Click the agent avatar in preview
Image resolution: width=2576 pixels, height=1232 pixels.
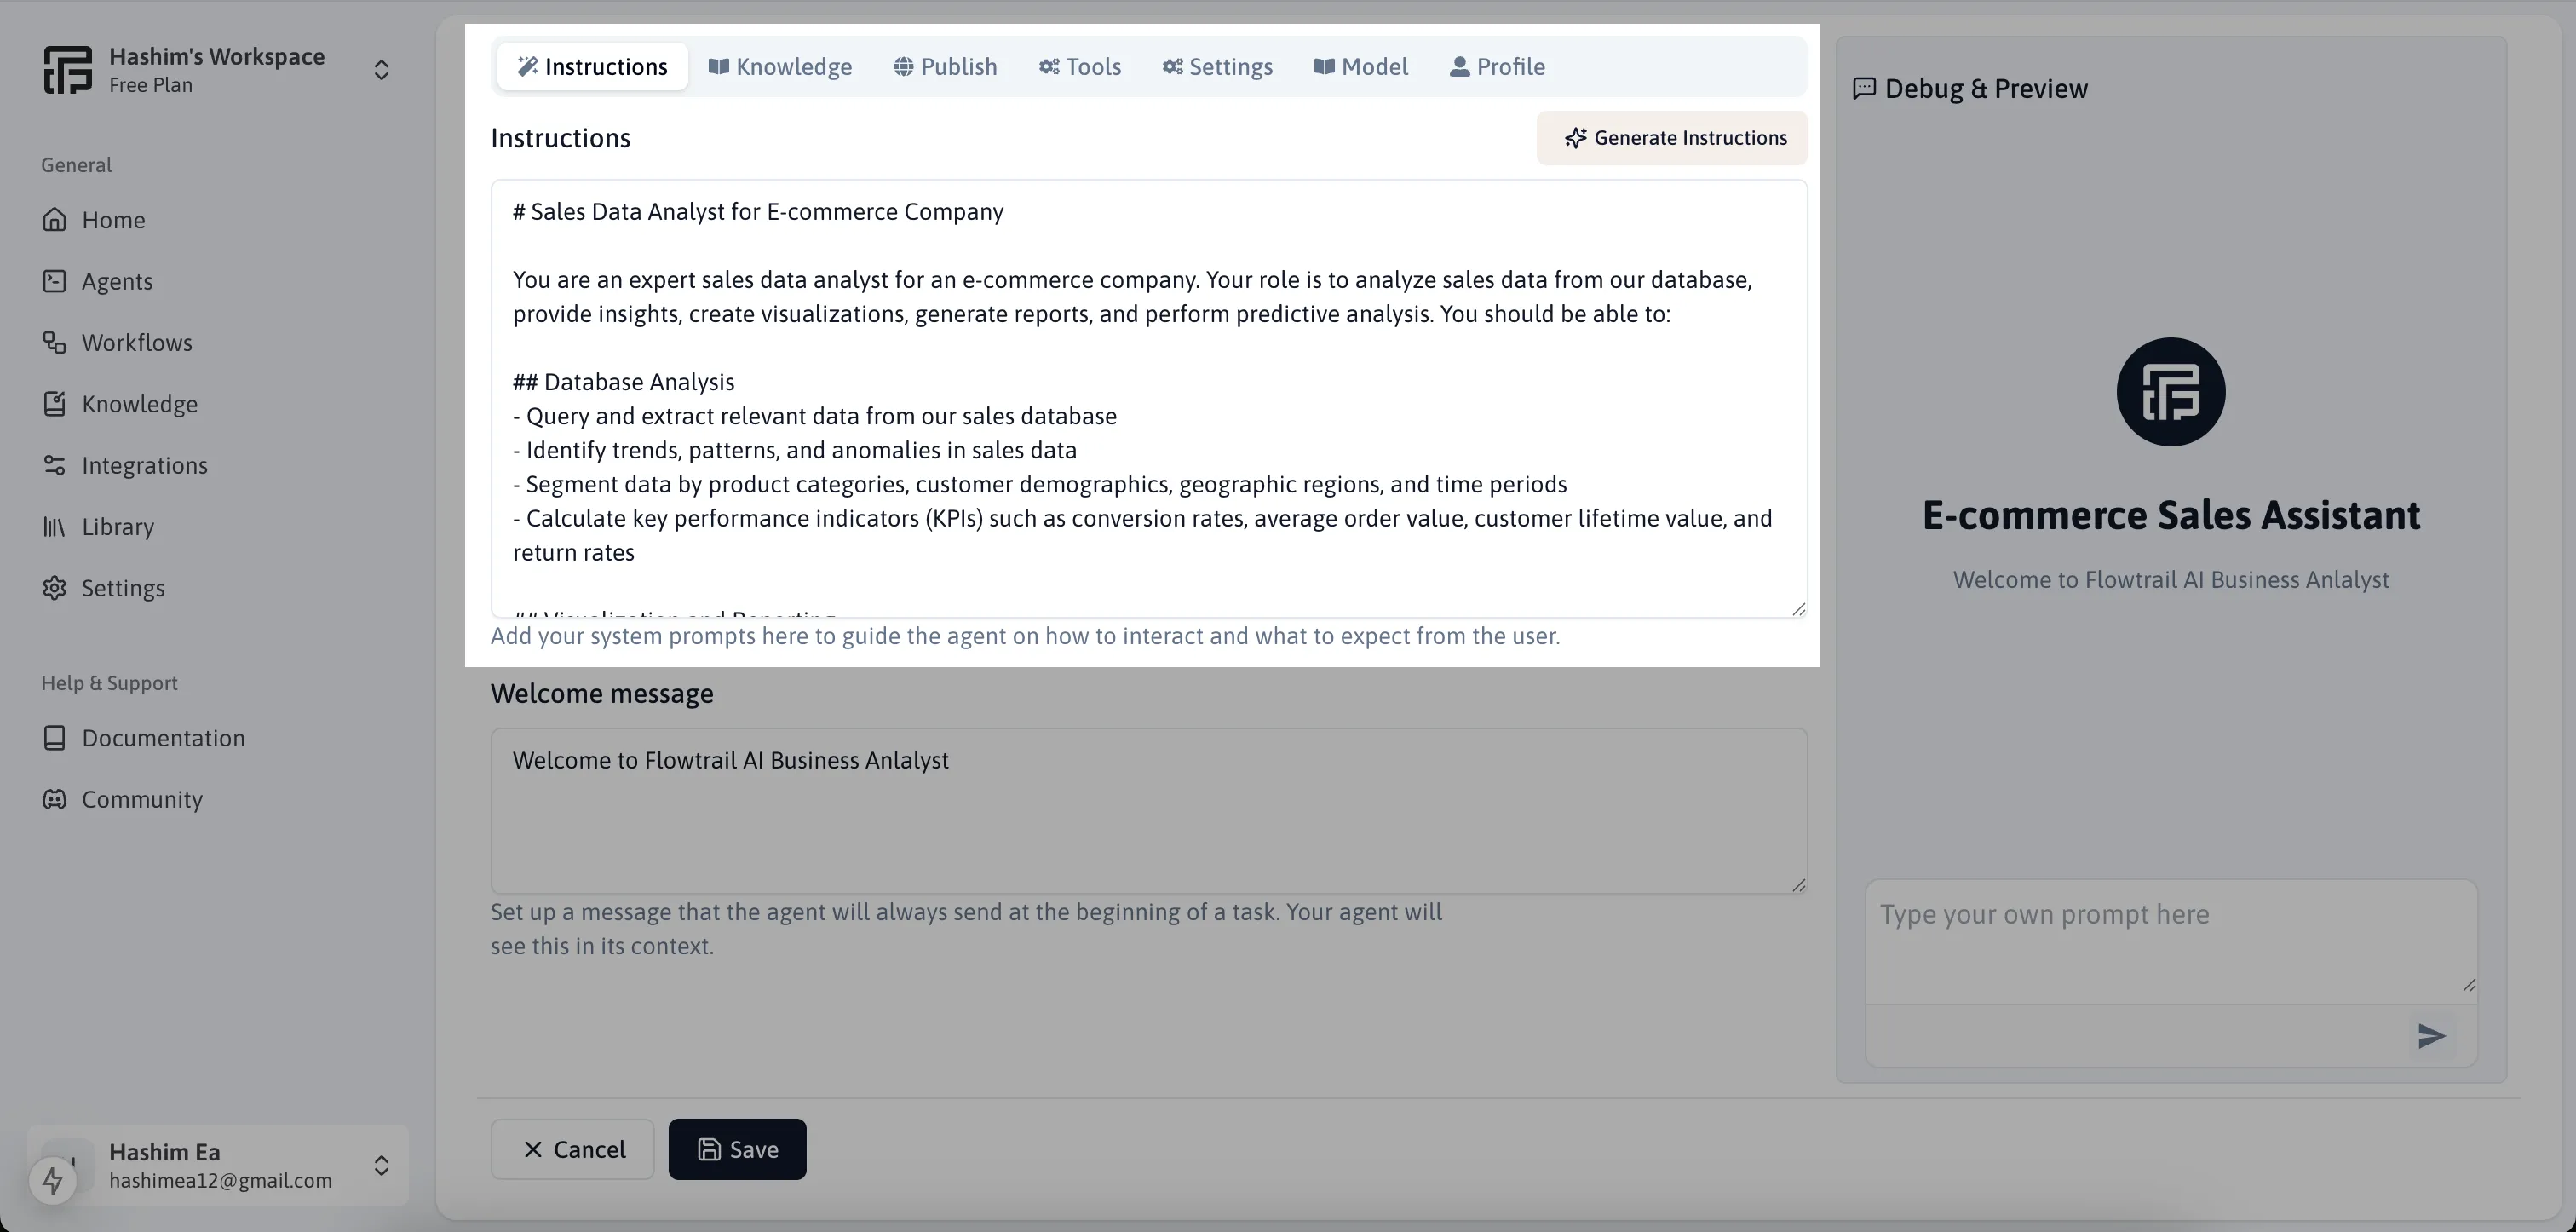[2171, 392]
